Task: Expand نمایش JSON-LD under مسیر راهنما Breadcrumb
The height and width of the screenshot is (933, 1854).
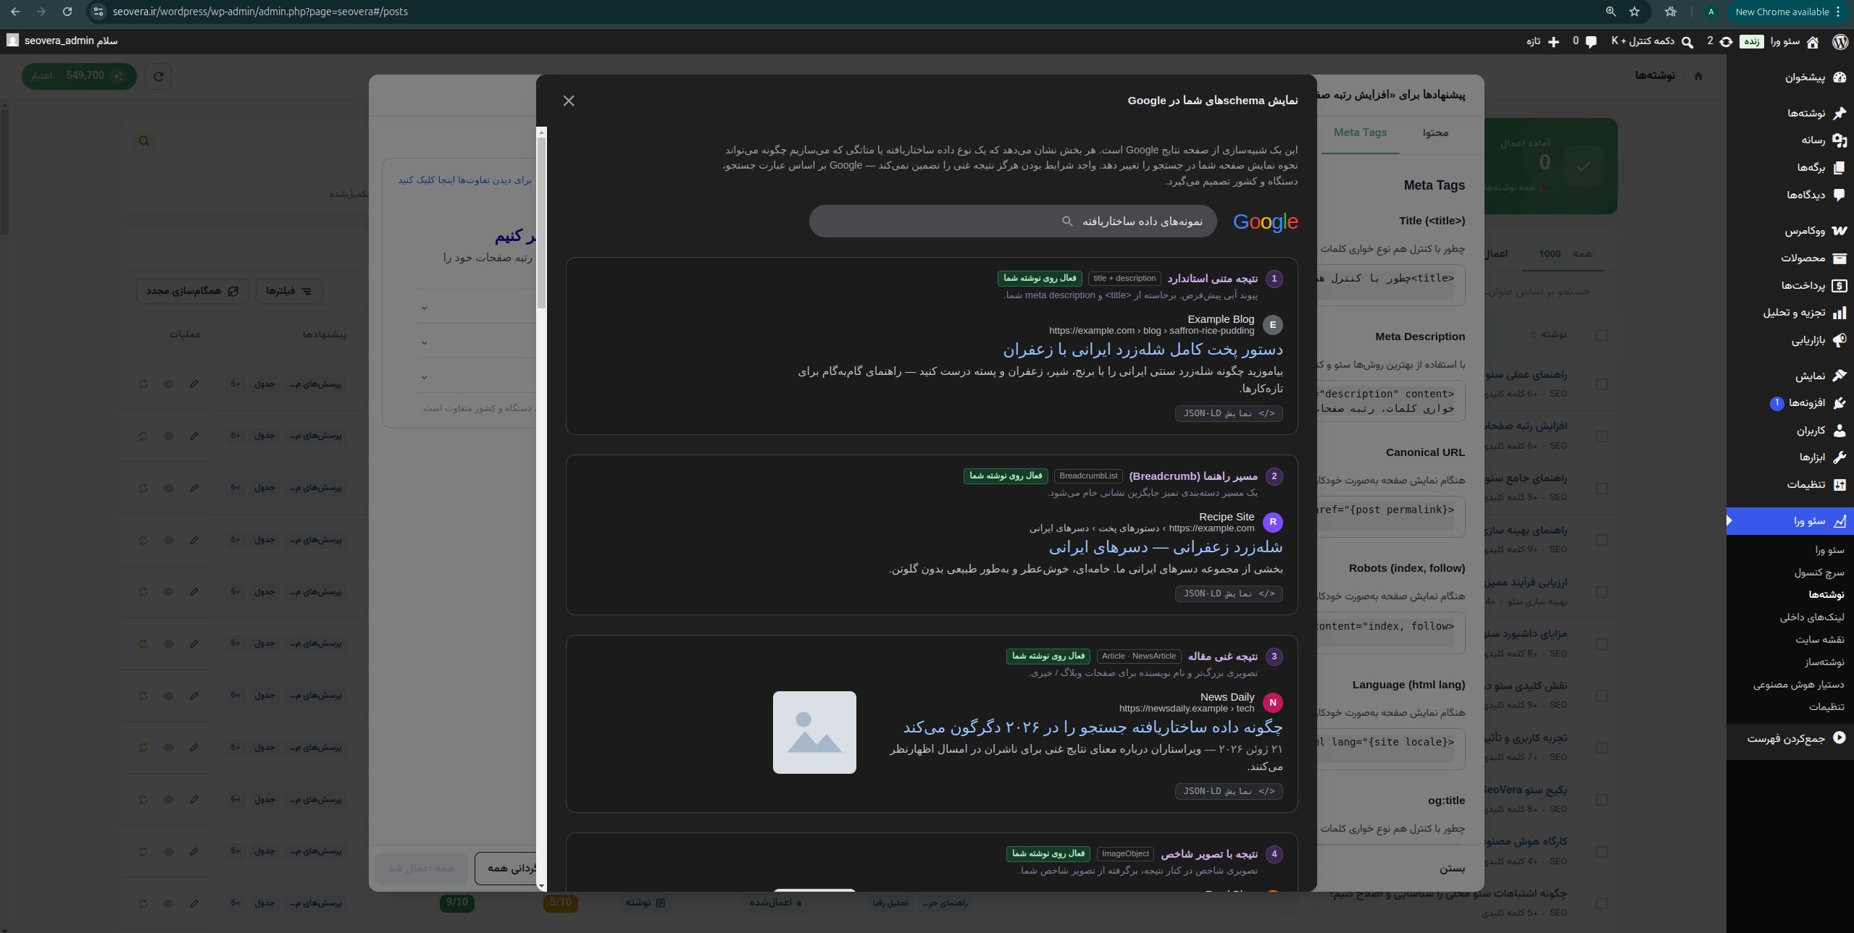Action: pyautogui.click(x=1229, y=594)
